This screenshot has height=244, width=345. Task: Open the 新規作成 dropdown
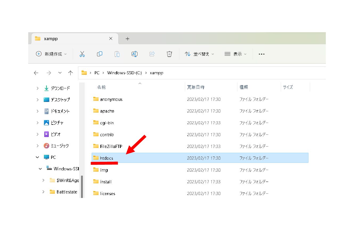click(51, 54)
